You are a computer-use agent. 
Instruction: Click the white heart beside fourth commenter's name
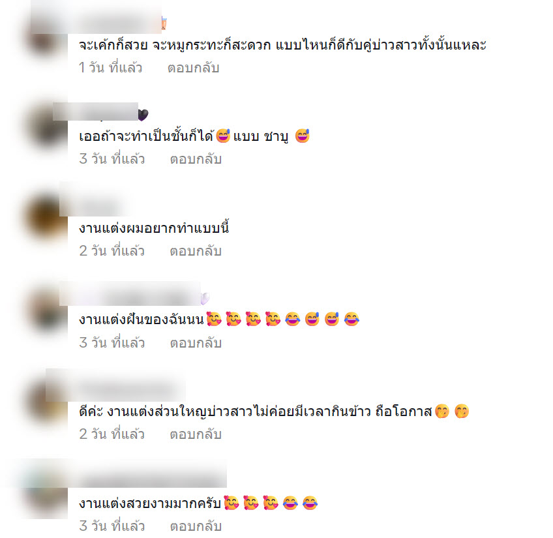point(205,299)
